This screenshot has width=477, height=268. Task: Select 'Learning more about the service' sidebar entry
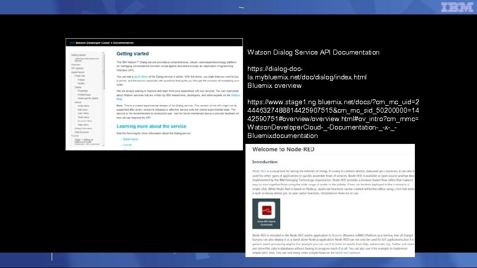click(86, 60)
